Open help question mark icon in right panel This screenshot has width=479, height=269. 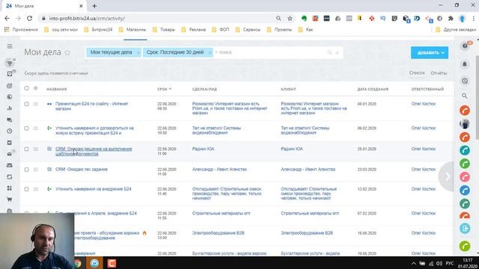[x=465, y=46]
